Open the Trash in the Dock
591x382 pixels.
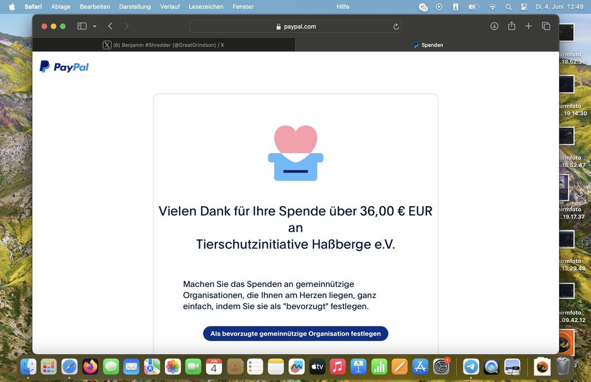pos(563,366)
